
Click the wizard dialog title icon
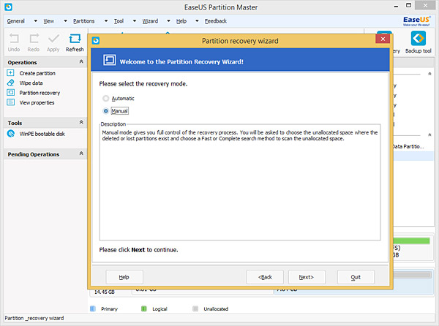coord(96,41)
